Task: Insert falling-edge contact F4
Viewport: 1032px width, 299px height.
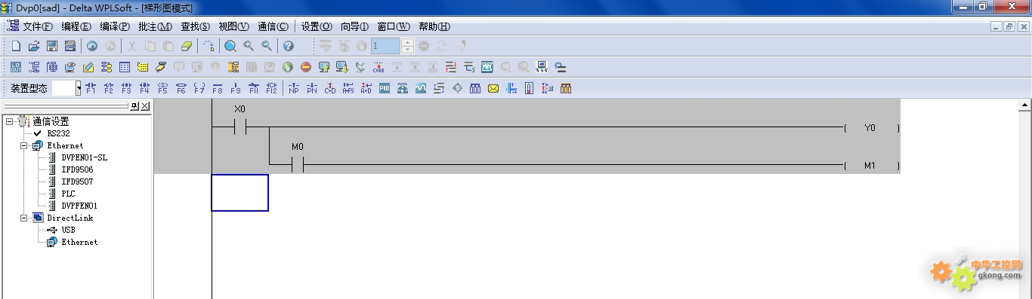Action: [x=145, y=88]
